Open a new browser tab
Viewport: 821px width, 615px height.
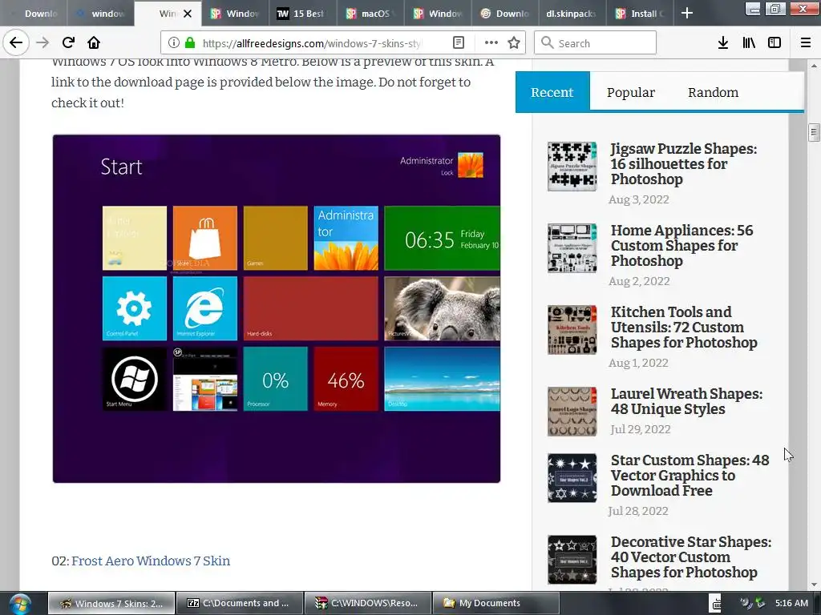(687, 14)
